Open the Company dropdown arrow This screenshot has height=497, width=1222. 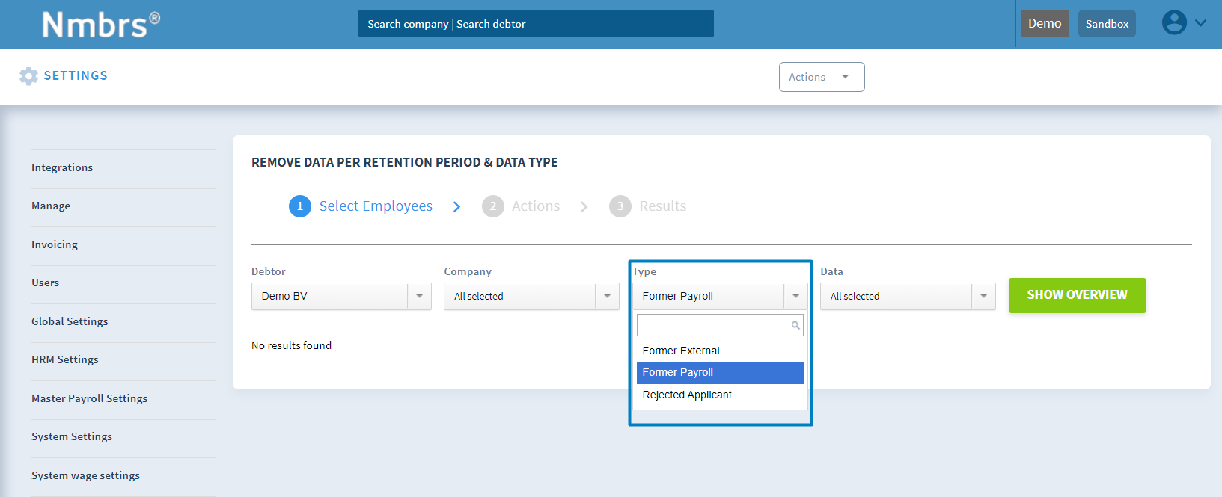[607, 296]
